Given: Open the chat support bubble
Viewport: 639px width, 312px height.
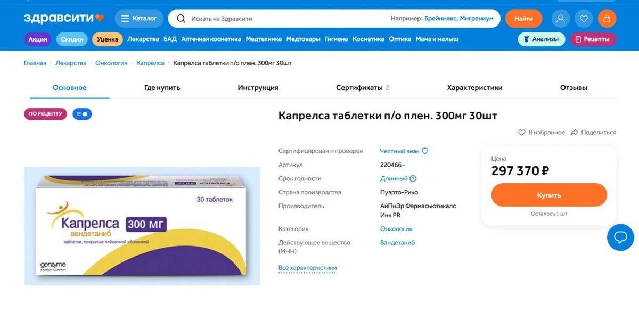Looking at the screenshot, I should (x=620, y=237).
